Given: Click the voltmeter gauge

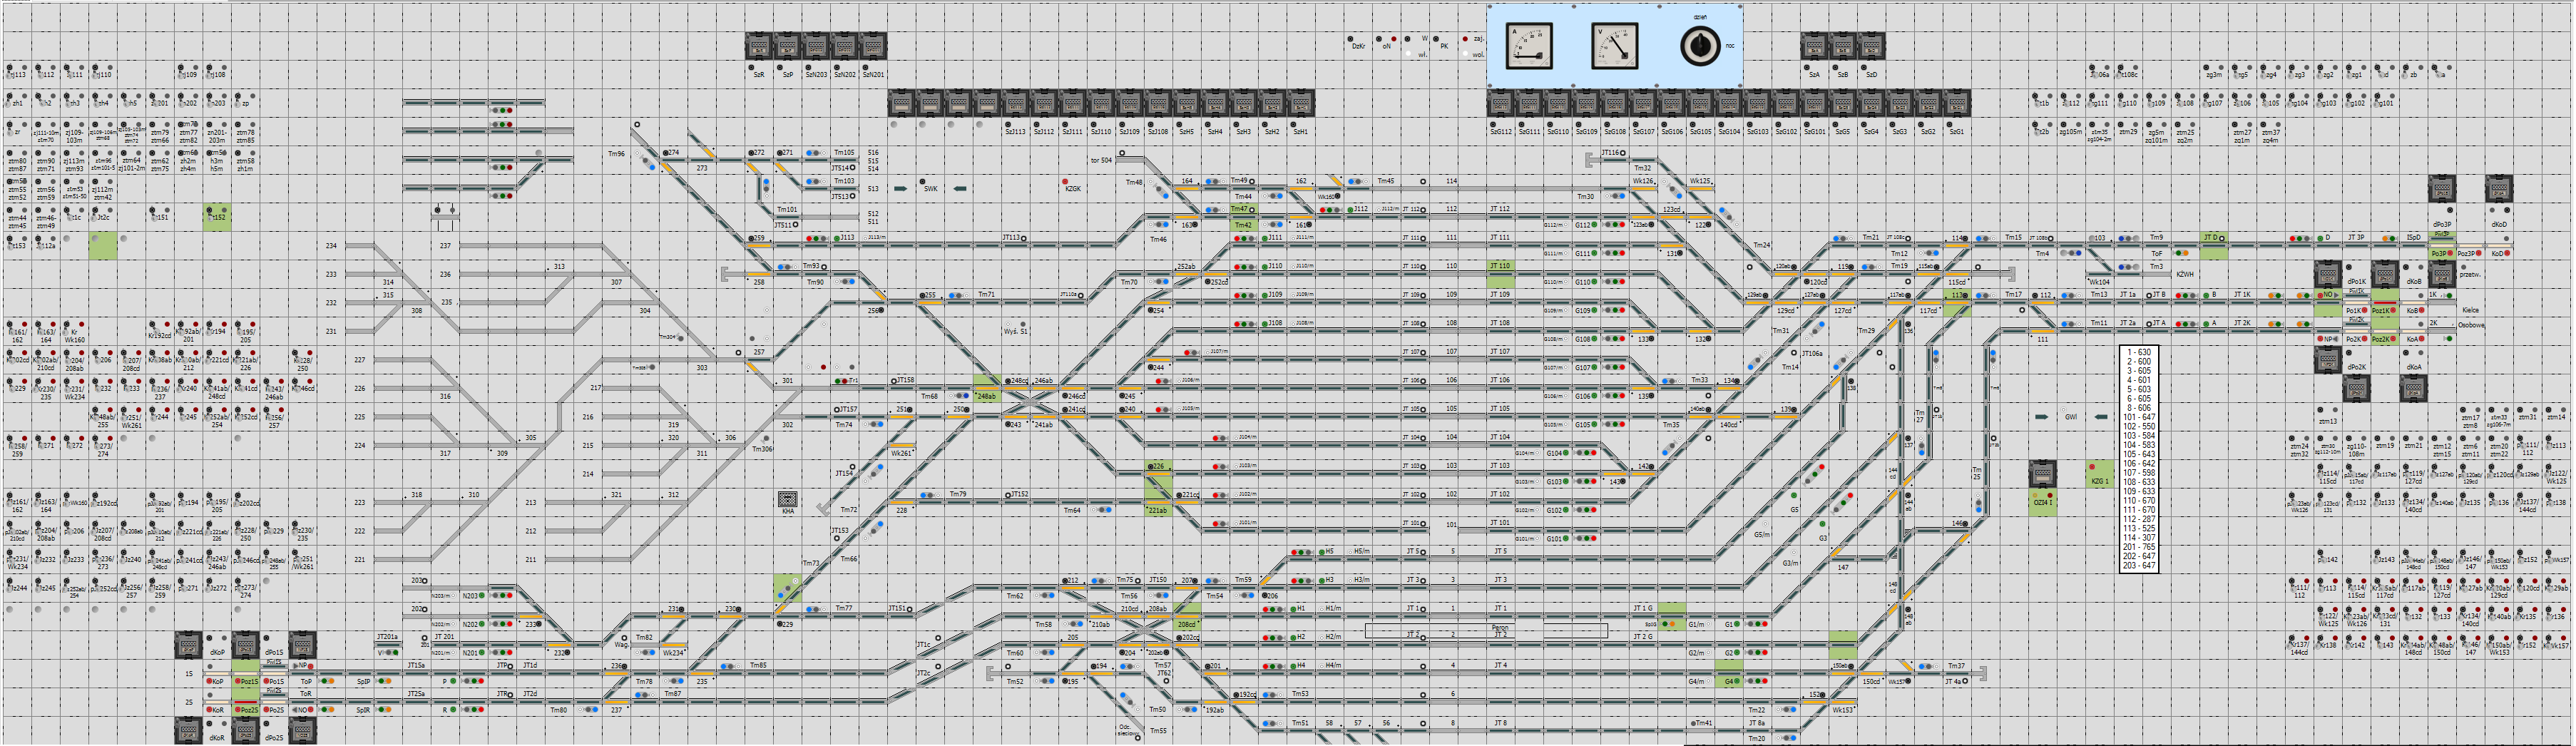Looking at the screenshot, I should (1614, 46).
